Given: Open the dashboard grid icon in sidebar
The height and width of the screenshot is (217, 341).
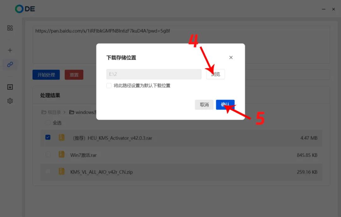Looking at the screenshot, I should tap(10, 28).
